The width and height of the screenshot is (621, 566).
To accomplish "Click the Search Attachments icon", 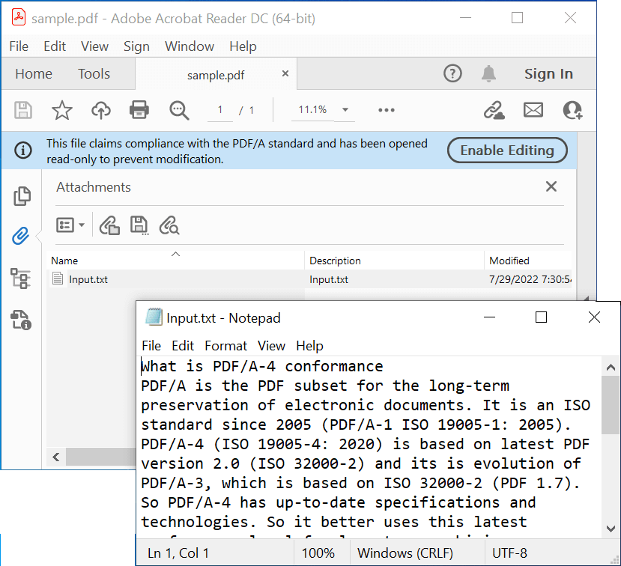I will click(169, 225).
